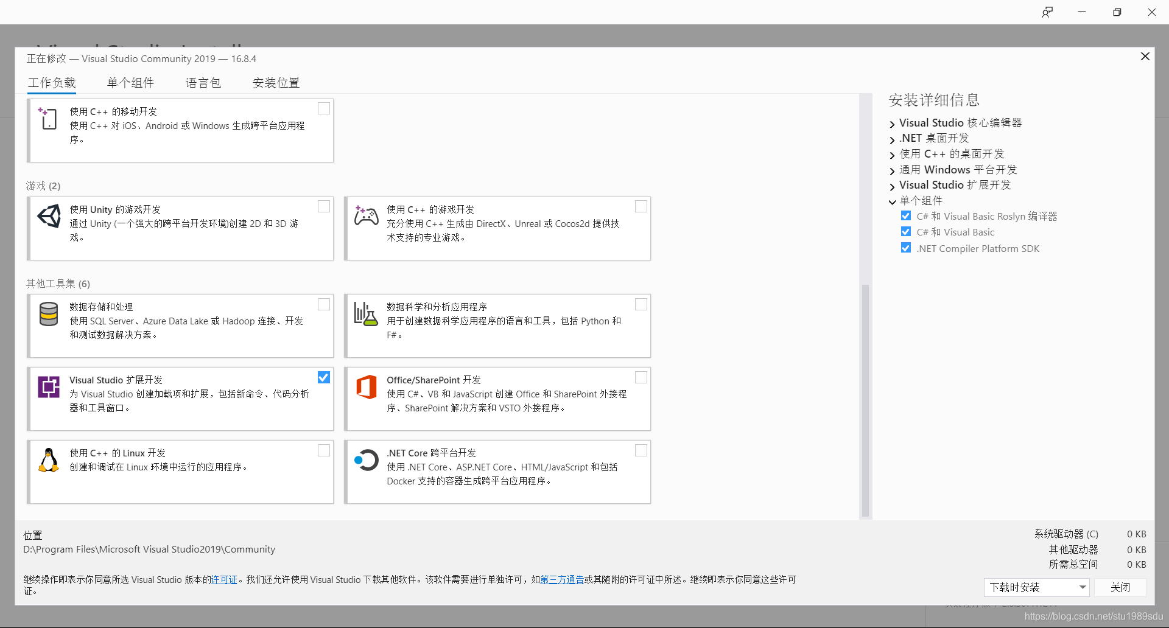Click the 安装详细信息 heading
1169x628 pixels.
pyautogui.click(x=934, y=100)
